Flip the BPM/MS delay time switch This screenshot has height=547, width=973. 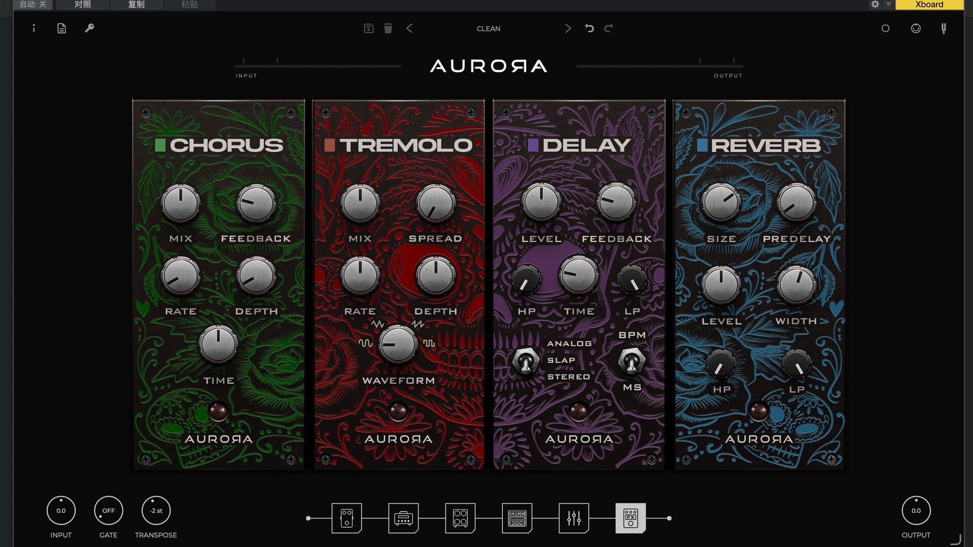click(631, 361)
